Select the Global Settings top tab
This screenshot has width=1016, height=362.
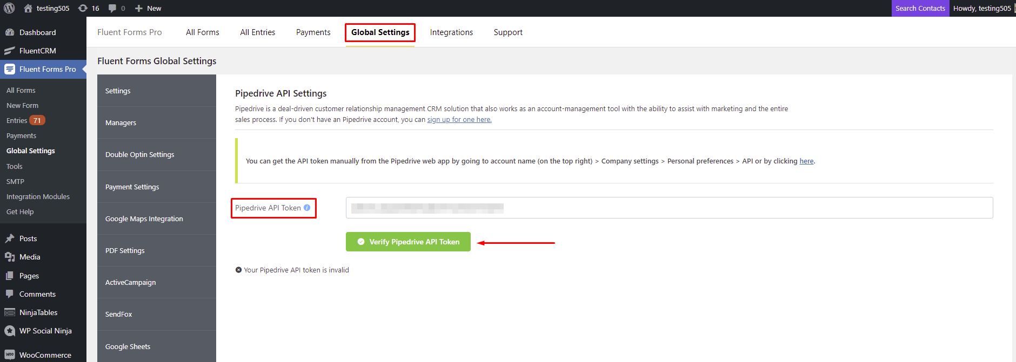tap(380, 32)
